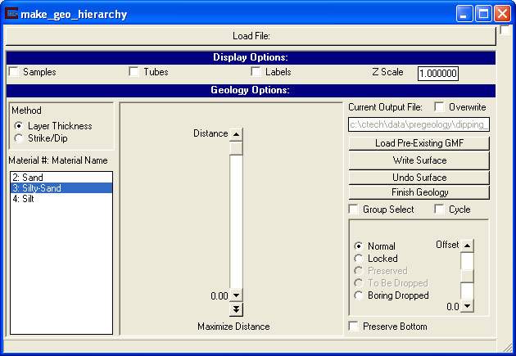Tick the Overwrite checkbox

pos(439,107)
